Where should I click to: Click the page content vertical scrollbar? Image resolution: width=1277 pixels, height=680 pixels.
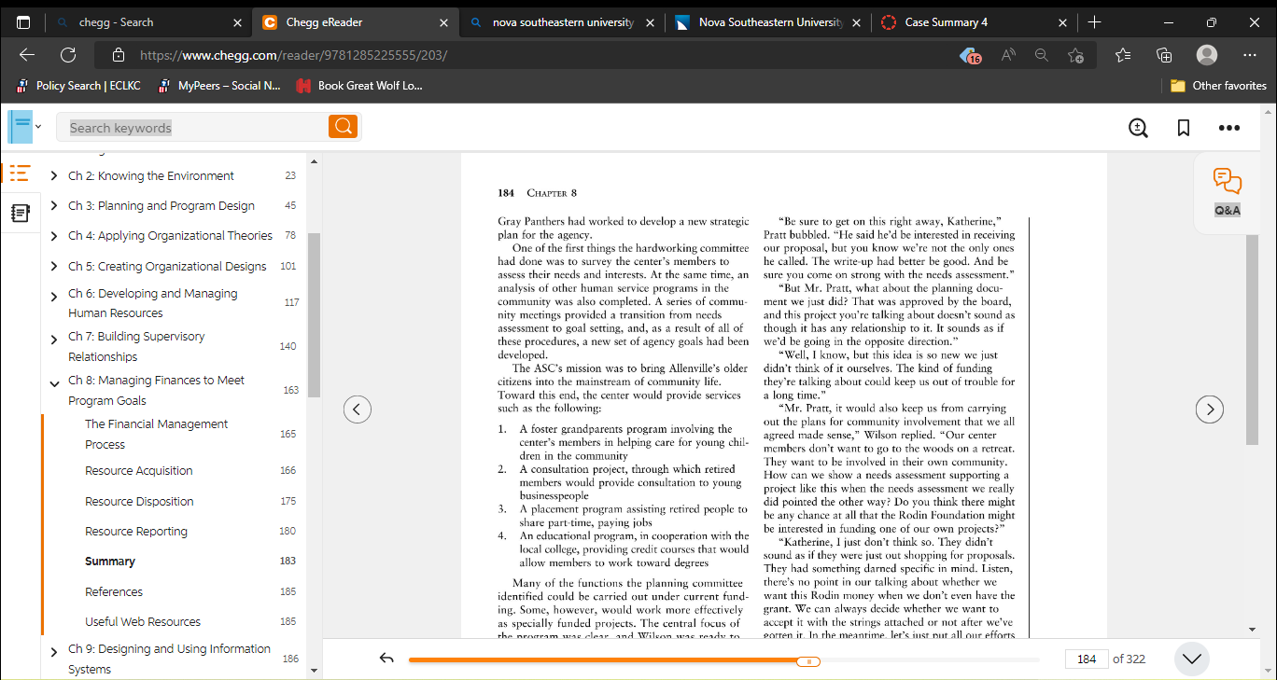pos(1252,340)
